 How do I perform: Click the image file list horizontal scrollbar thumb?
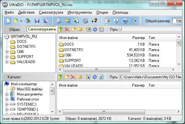97,69
